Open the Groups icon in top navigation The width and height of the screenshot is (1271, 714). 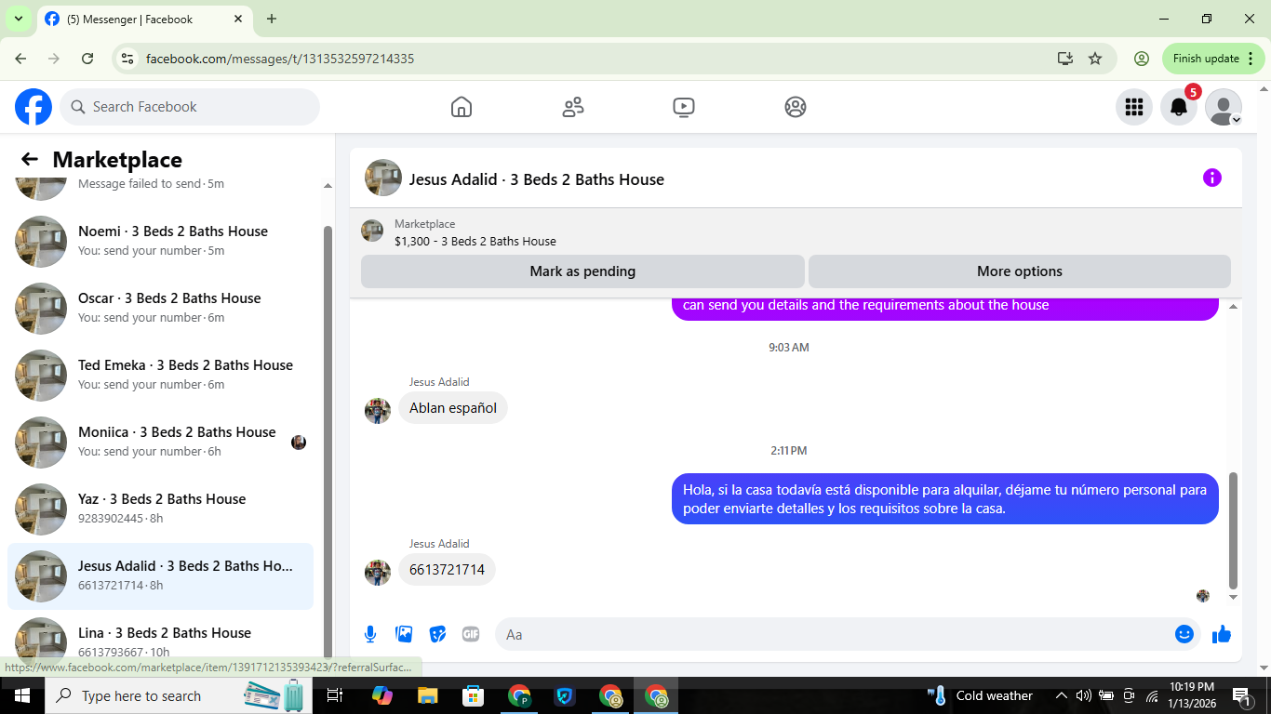[796, 107]
